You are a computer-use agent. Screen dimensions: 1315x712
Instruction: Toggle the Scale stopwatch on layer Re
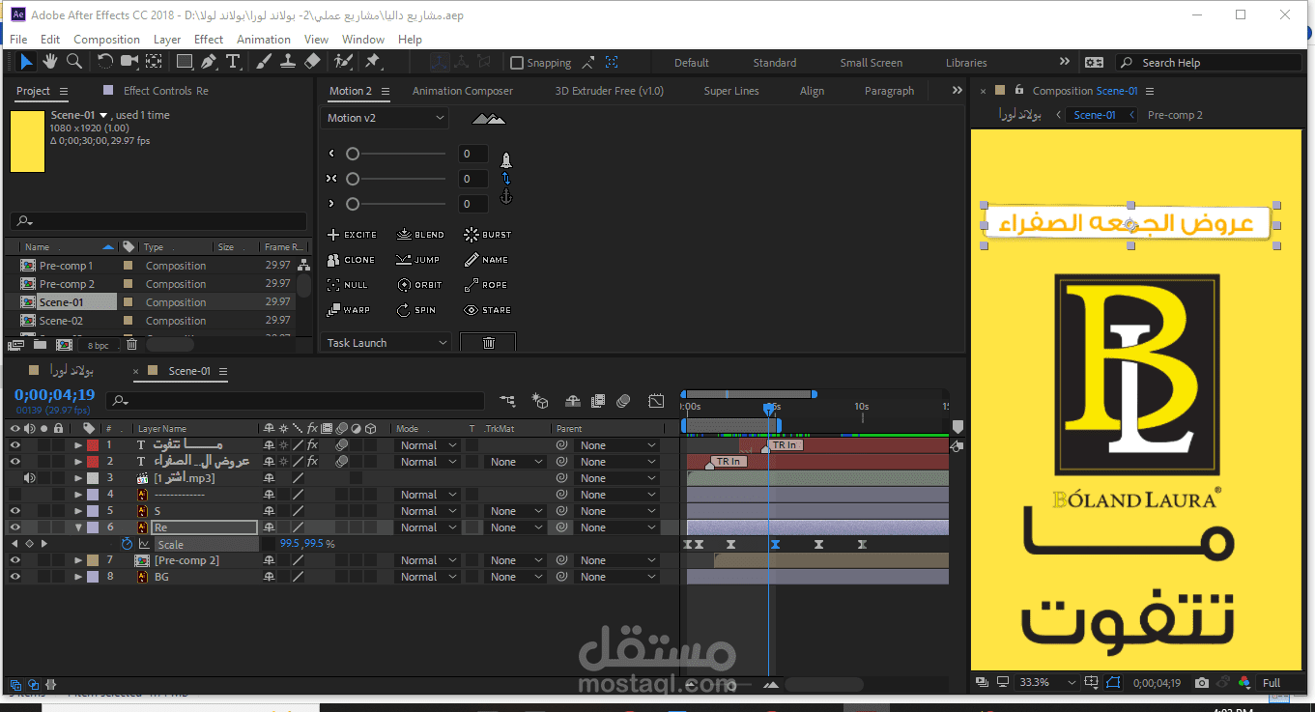click(x=127, y=544)
